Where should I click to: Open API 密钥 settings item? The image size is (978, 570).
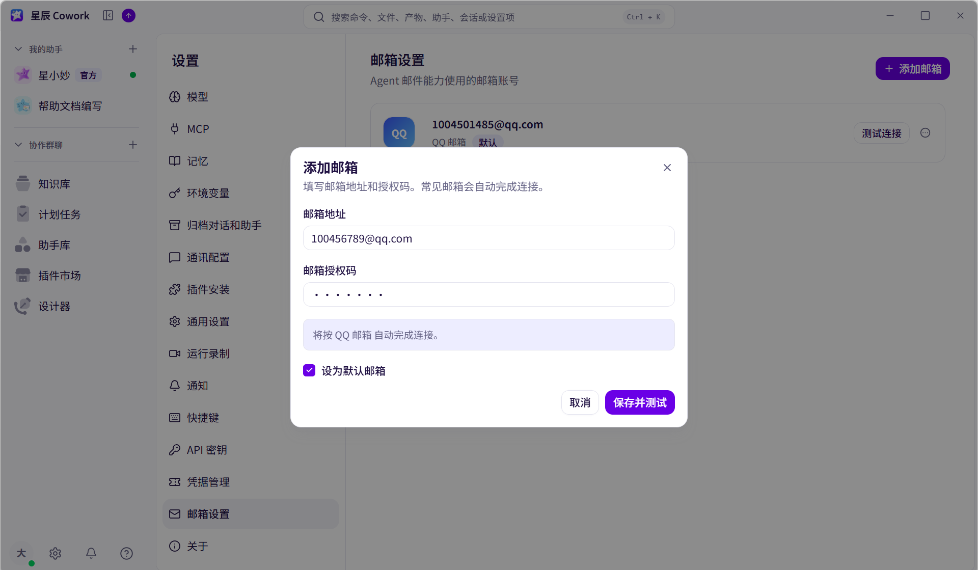pos(251,450)
